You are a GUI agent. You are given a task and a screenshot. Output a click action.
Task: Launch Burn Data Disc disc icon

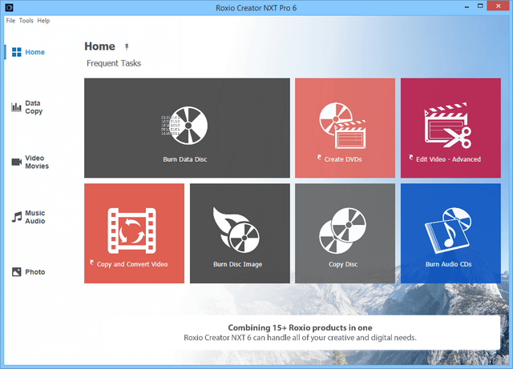pyautogui.click(x=184, y=126)
